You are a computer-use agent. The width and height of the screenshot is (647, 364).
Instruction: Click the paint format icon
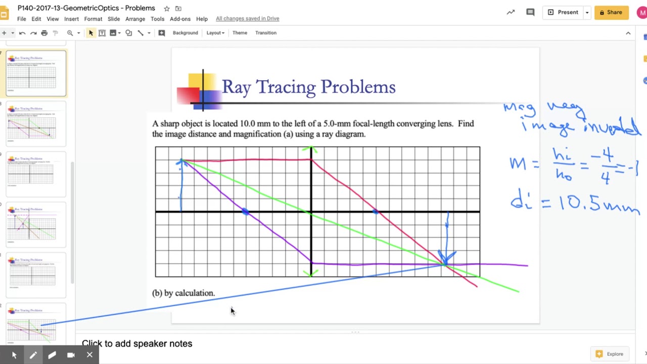click(56, 33)
